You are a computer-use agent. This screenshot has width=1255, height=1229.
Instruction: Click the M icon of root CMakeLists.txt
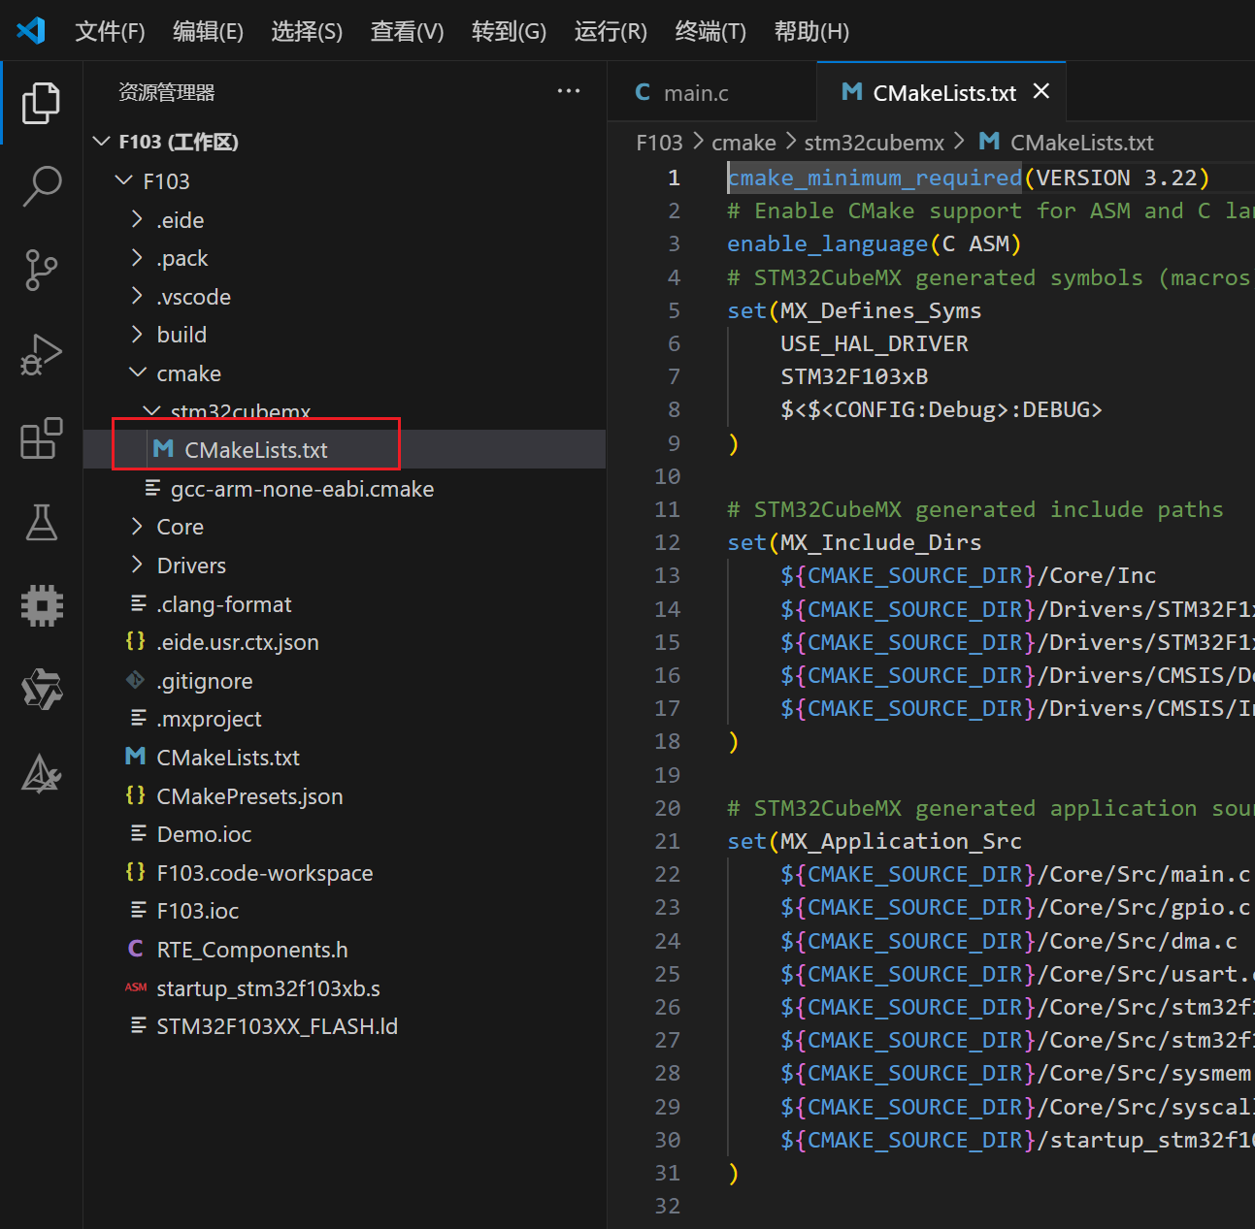135,757
